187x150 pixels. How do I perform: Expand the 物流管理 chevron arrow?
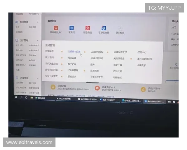coord(38,22)
